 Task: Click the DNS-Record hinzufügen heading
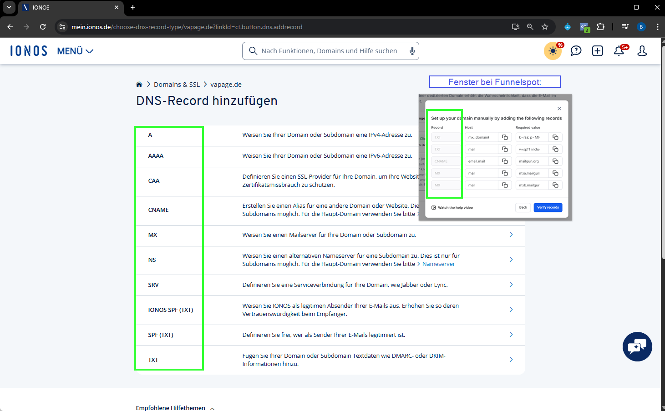(x=207, y=100)
